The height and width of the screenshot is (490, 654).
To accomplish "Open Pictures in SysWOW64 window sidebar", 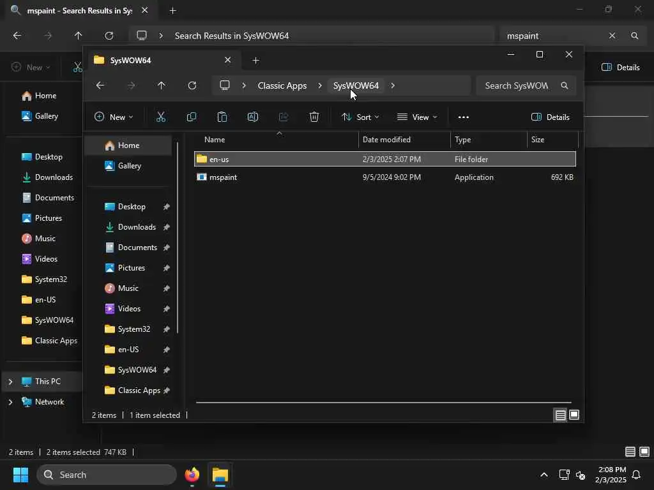I will tap(128, 268).
